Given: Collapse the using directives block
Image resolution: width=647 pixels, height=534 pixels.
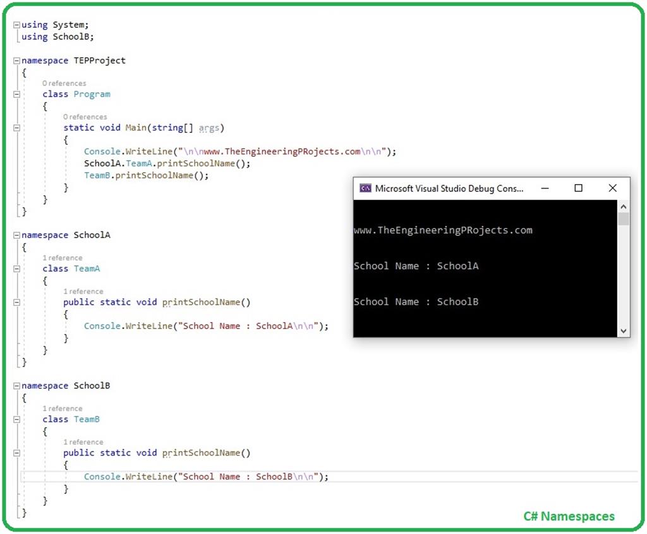Looking at the screenshot, I should [x=16, y=25].
